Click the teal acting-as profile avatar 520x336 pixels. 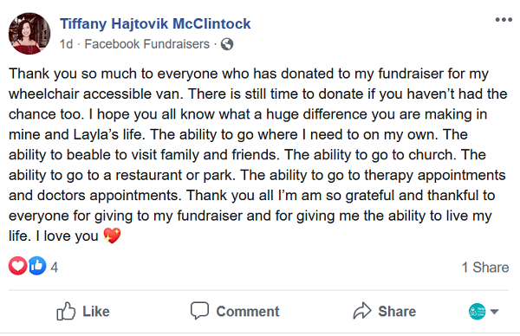coord(477,312)
